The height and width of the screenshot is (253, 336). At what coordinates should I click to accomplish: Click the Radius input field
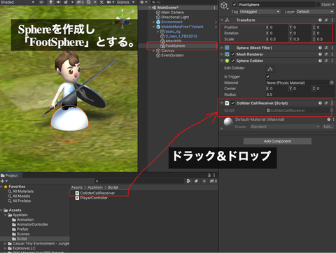300,94
